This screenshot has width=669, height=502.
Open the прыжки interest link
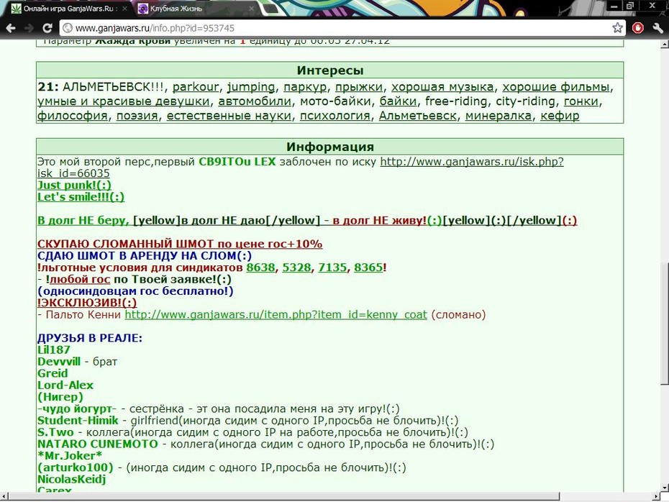359,87
